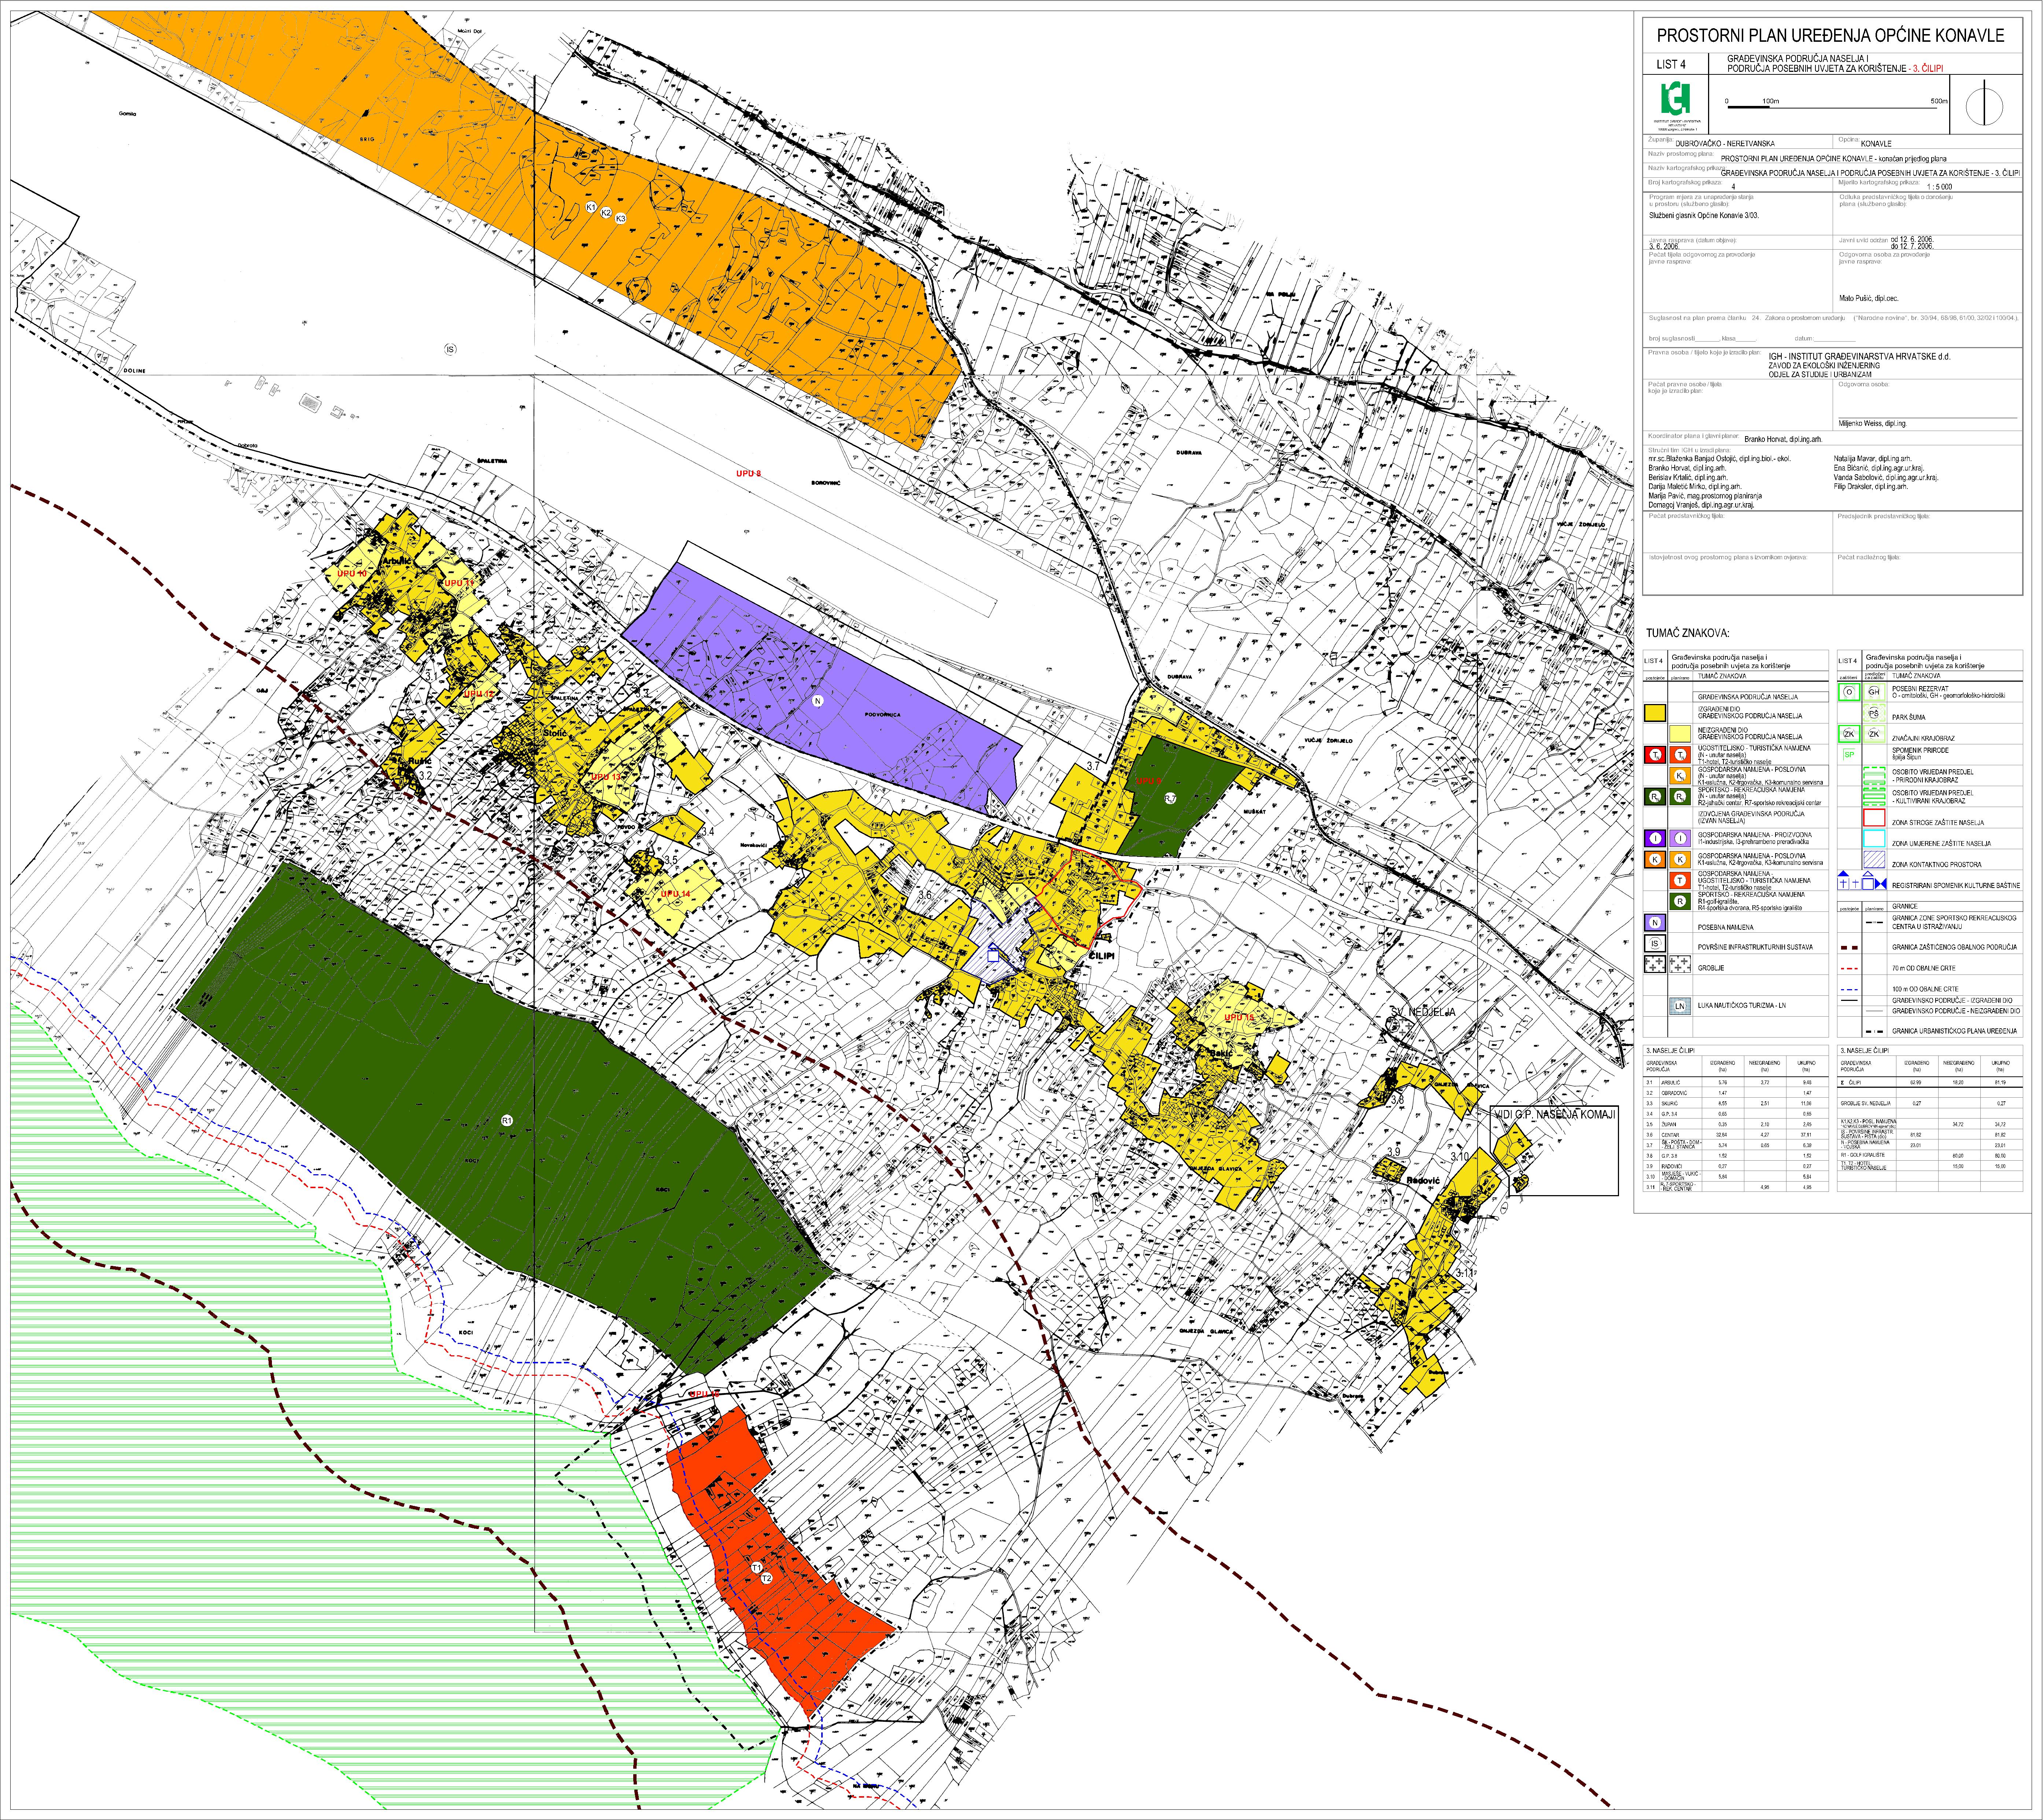Image resolution: width=2043 pixels, height=1820 pixels.
Task: Click the R1 marker in the golf zone
Action: [507, 1121]
